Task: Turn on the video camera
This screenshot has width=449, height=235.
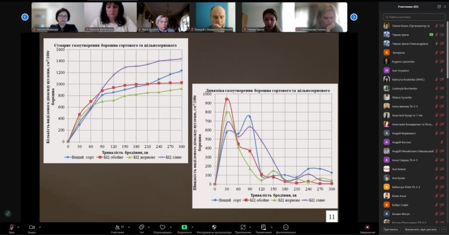Action: (x=32, y=227)
